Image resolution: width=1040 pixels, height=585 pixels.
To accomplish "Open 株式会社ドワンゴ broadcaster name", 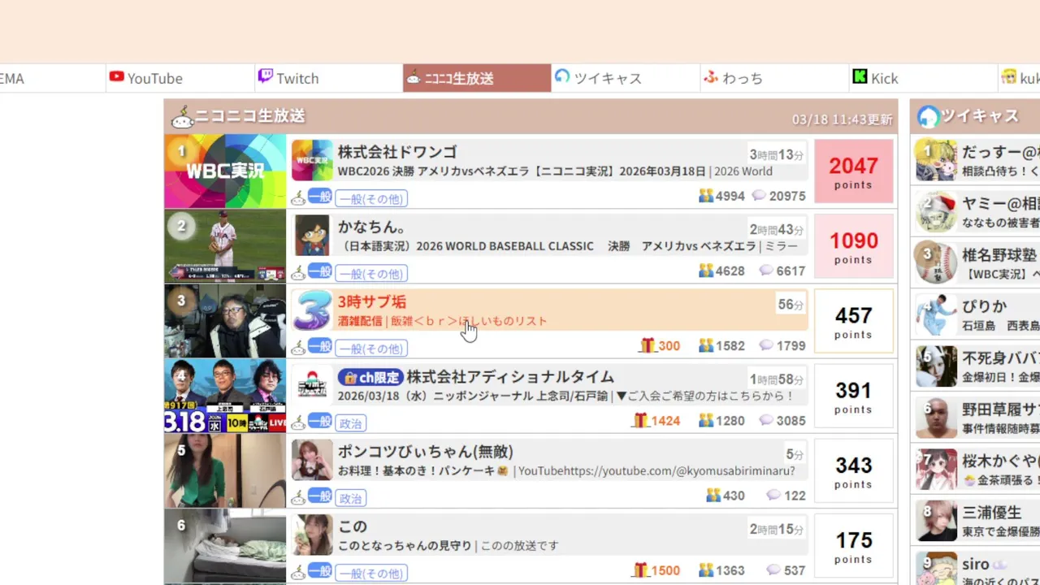I will coord(397,152).
